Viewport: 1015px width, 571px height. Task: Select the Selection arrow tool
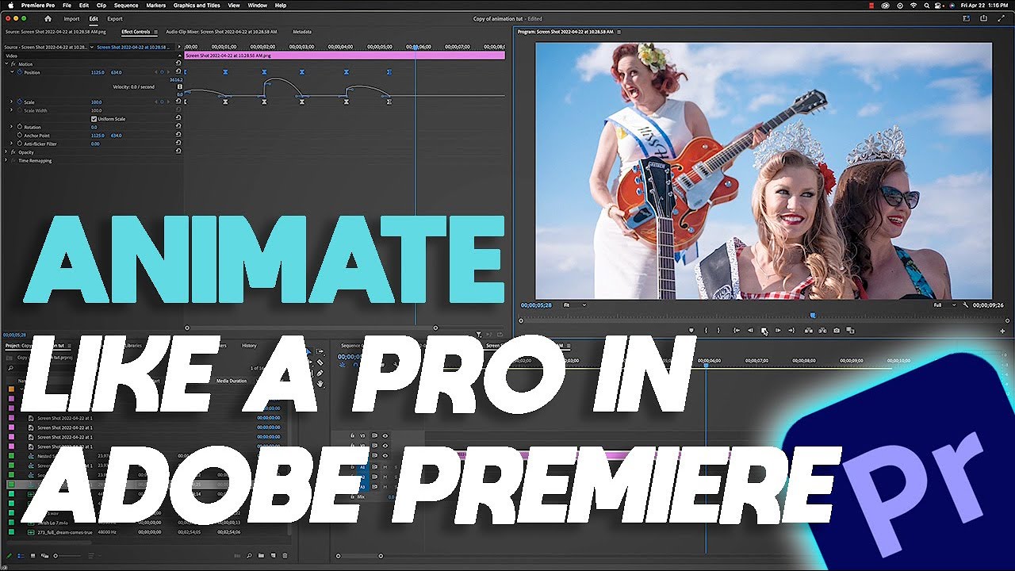click(x=309, y=352)
